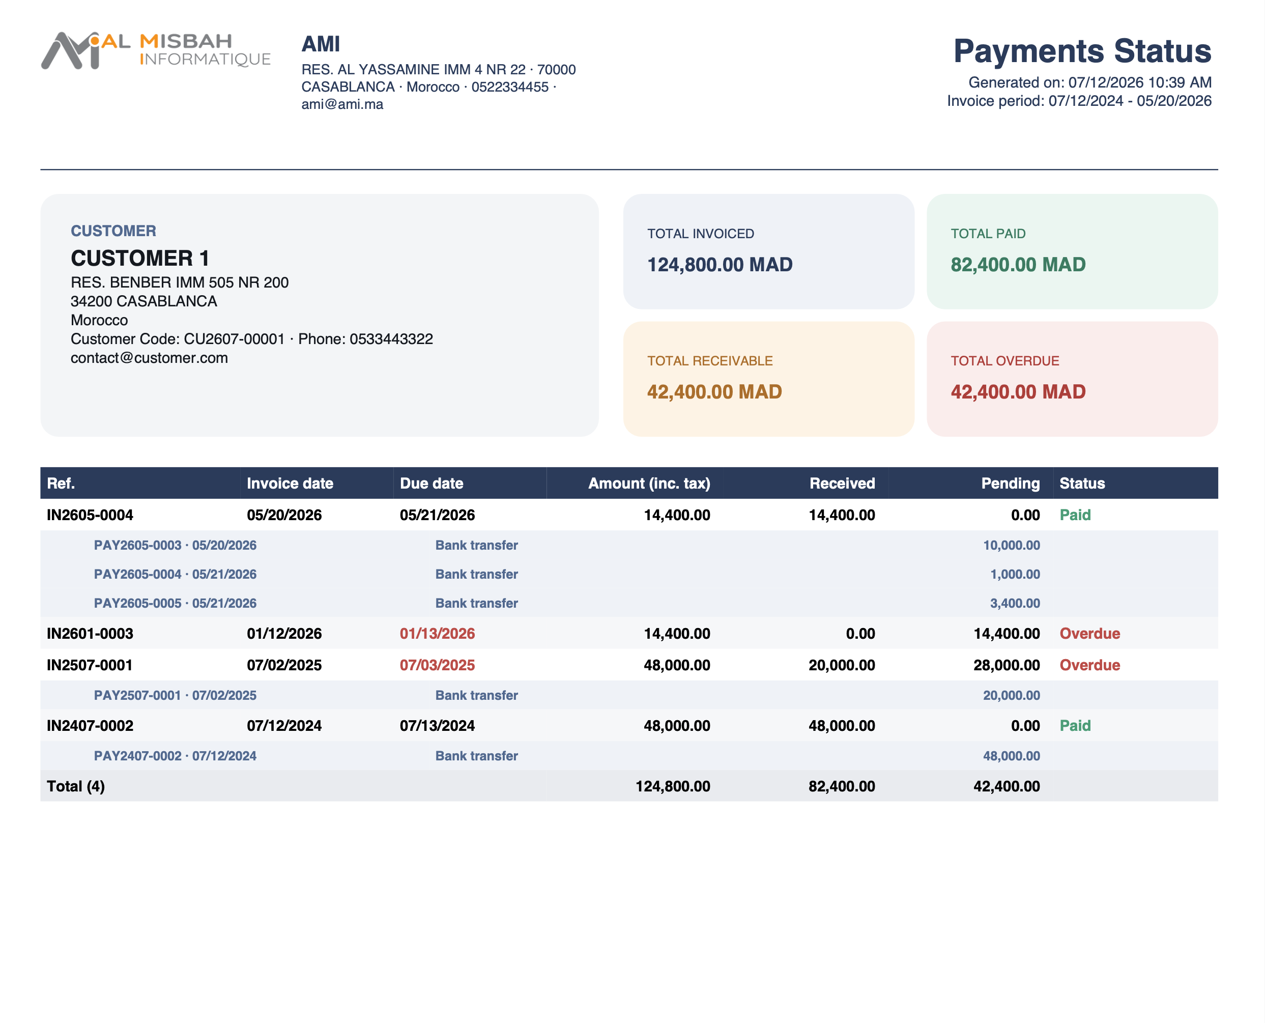This screenshot has width=1265, height=1023.
Task: Click the RES. AL YASSAMINE address line
Action: [x=438, y=70]
